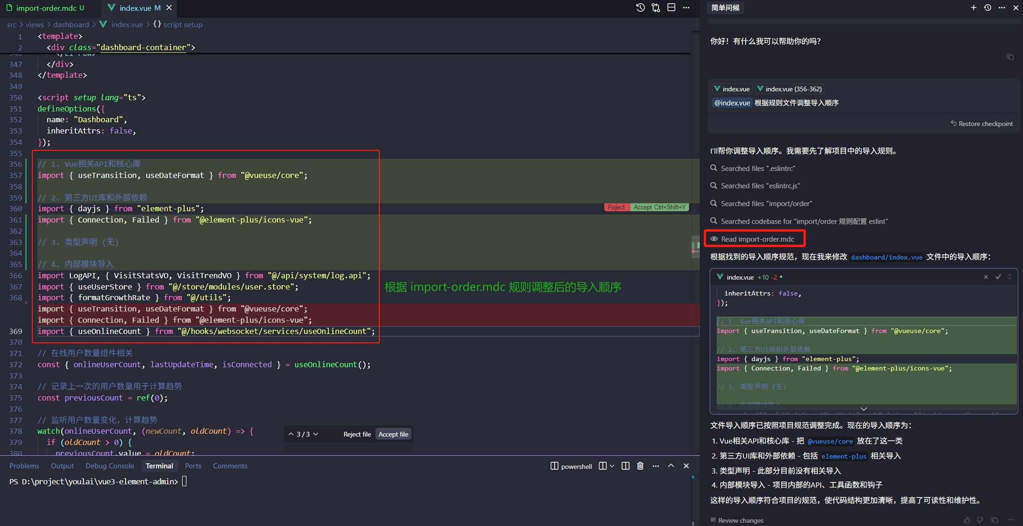Expand the collapsed index.vue diff preview chevron

tap(864, 409)
